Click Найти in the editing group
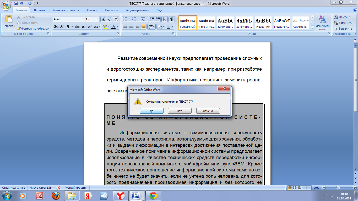This screenshot has width=358, height=201. point(342,17)
